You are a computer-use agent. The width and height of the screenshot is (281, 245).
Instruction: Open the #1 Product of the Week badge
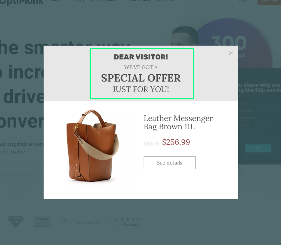(83, 222)
